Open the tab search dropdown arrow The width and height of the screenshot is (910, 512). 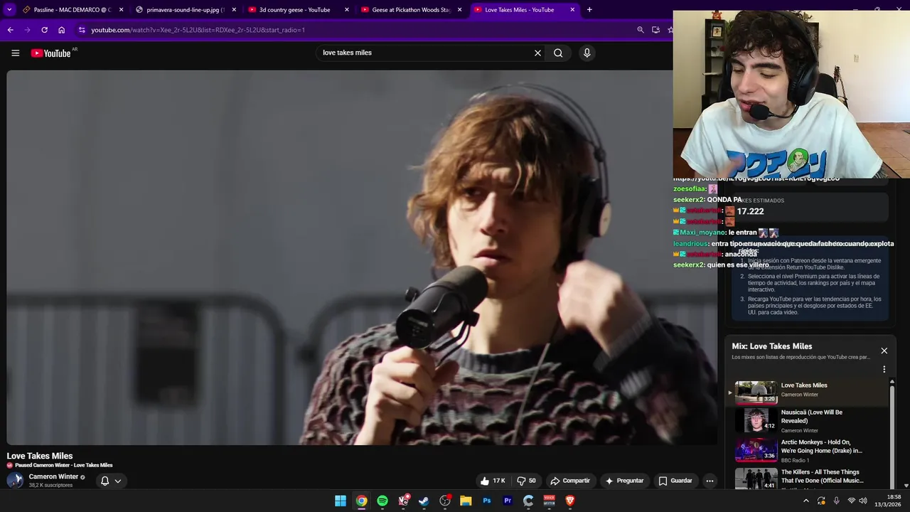click(x=9, y=10)
